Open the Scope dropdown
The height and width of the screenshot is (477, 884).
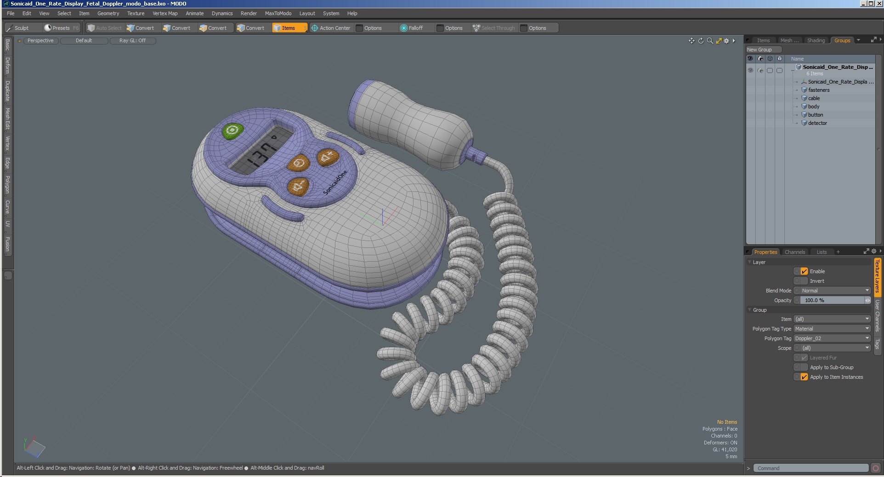pos(835,348)
